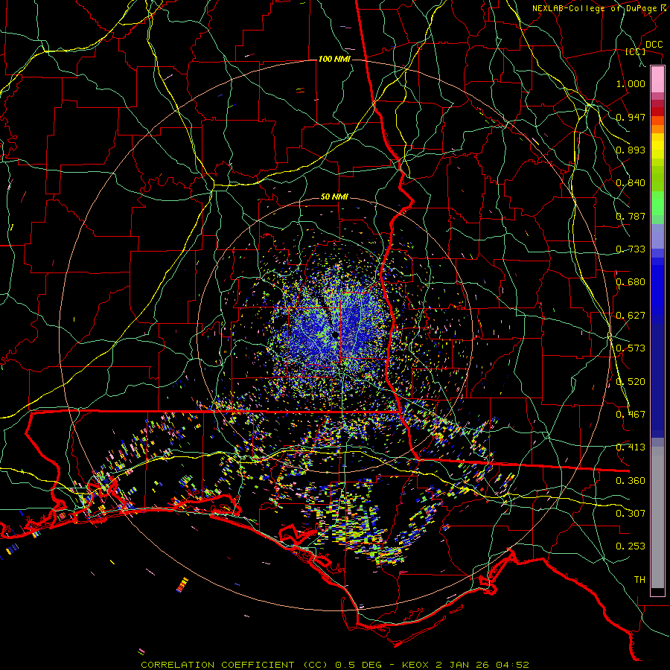The image size is (670, 670).
Task: Click the 1.000 color scale value
Action: click(631, 83)
